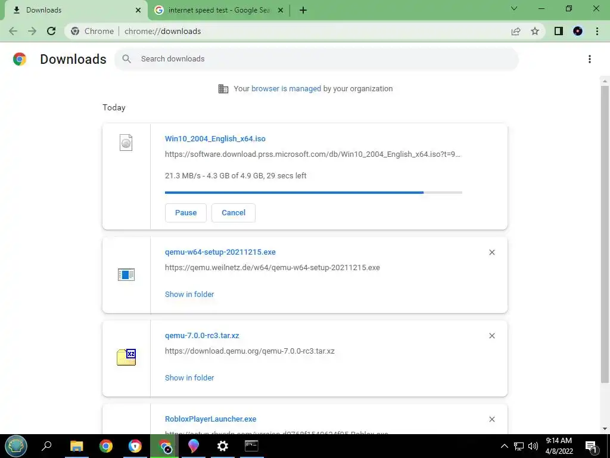Viewport: 610px width, 458px height.
Task: Reload the downloads page
Action: tap(51, 31)
